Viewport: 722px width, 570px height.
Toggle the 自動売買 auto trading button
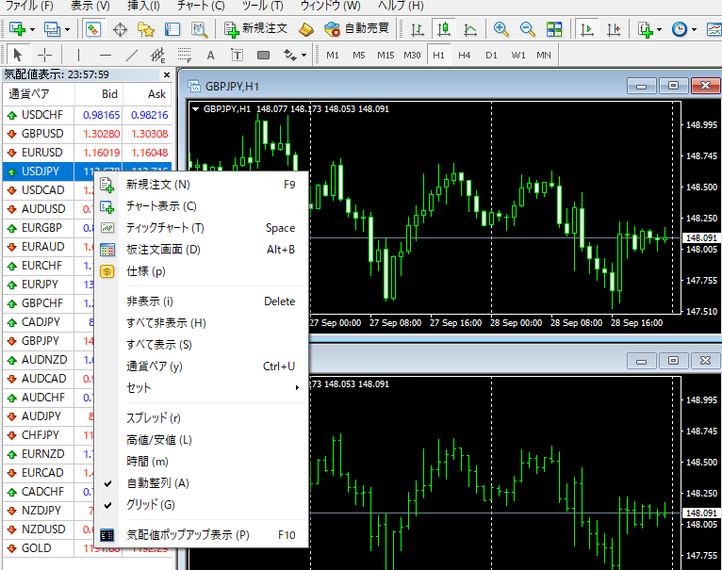pyautogui.click(x=358, y=29)
